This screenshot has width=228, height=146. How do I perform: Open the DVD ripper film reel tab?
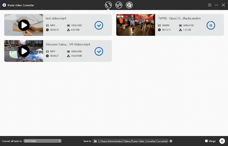pyautogui.click(x=129, y=5)
